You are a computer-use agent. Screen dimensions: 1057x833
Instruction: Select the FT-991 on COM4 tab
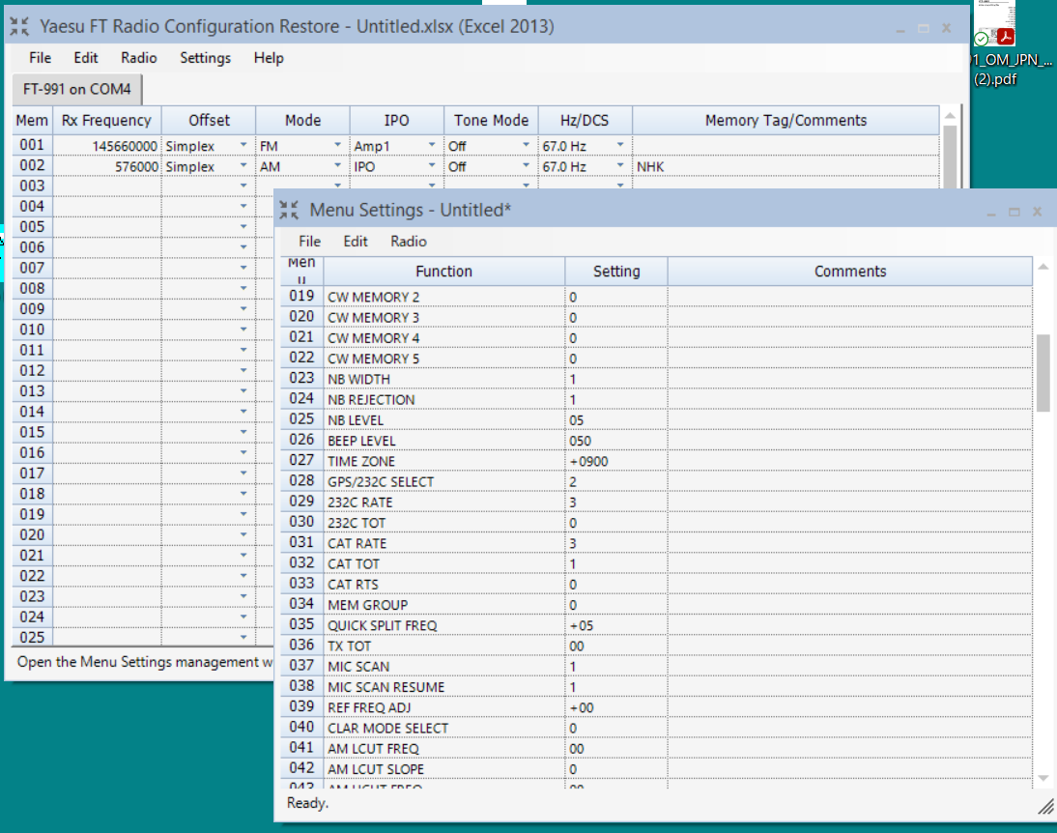(x=77, y=89)
